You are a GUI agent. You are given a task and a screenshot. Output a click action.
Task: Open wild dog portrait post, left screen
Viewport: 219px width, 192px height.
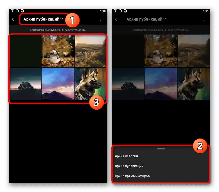click(90, 84)
